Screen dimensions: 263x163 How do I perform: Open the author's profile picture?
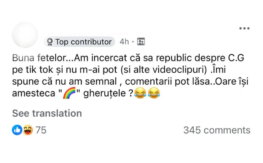coord(25,35)
